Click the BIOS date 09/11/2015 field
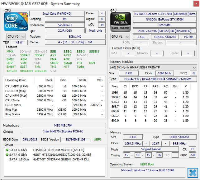 (30, 139)
